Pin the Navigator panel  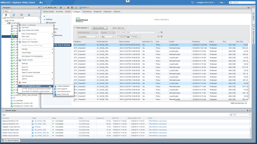(39, 8)
